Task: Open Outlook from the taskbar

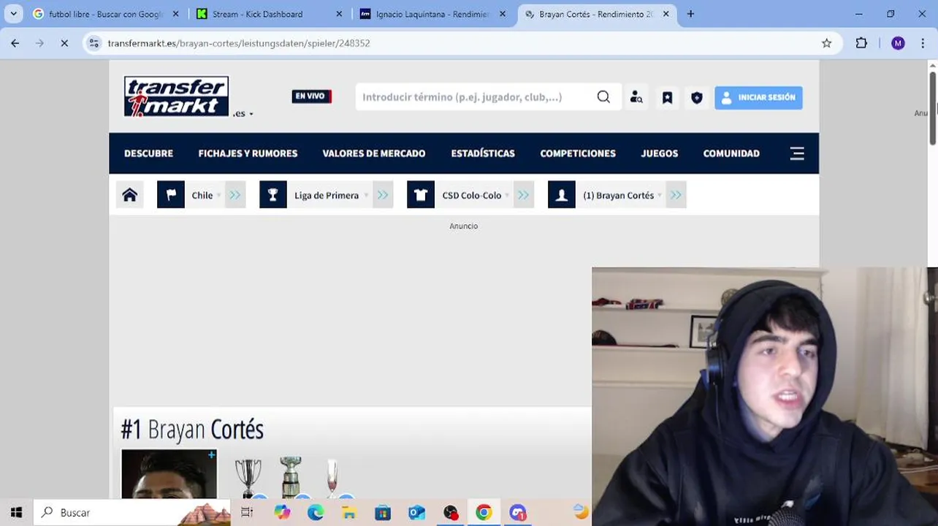Action: click(416, 512)
